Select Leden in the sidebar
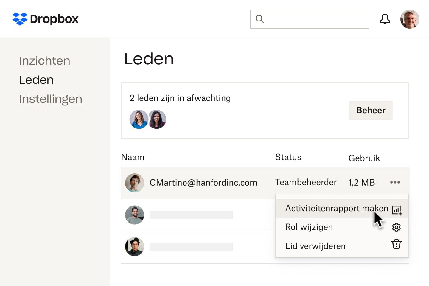The height and width of the screenshot is (286, 429). (x=36, y=80)
